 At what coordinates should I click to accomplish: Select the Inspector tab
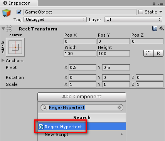[x=19, y=3]
